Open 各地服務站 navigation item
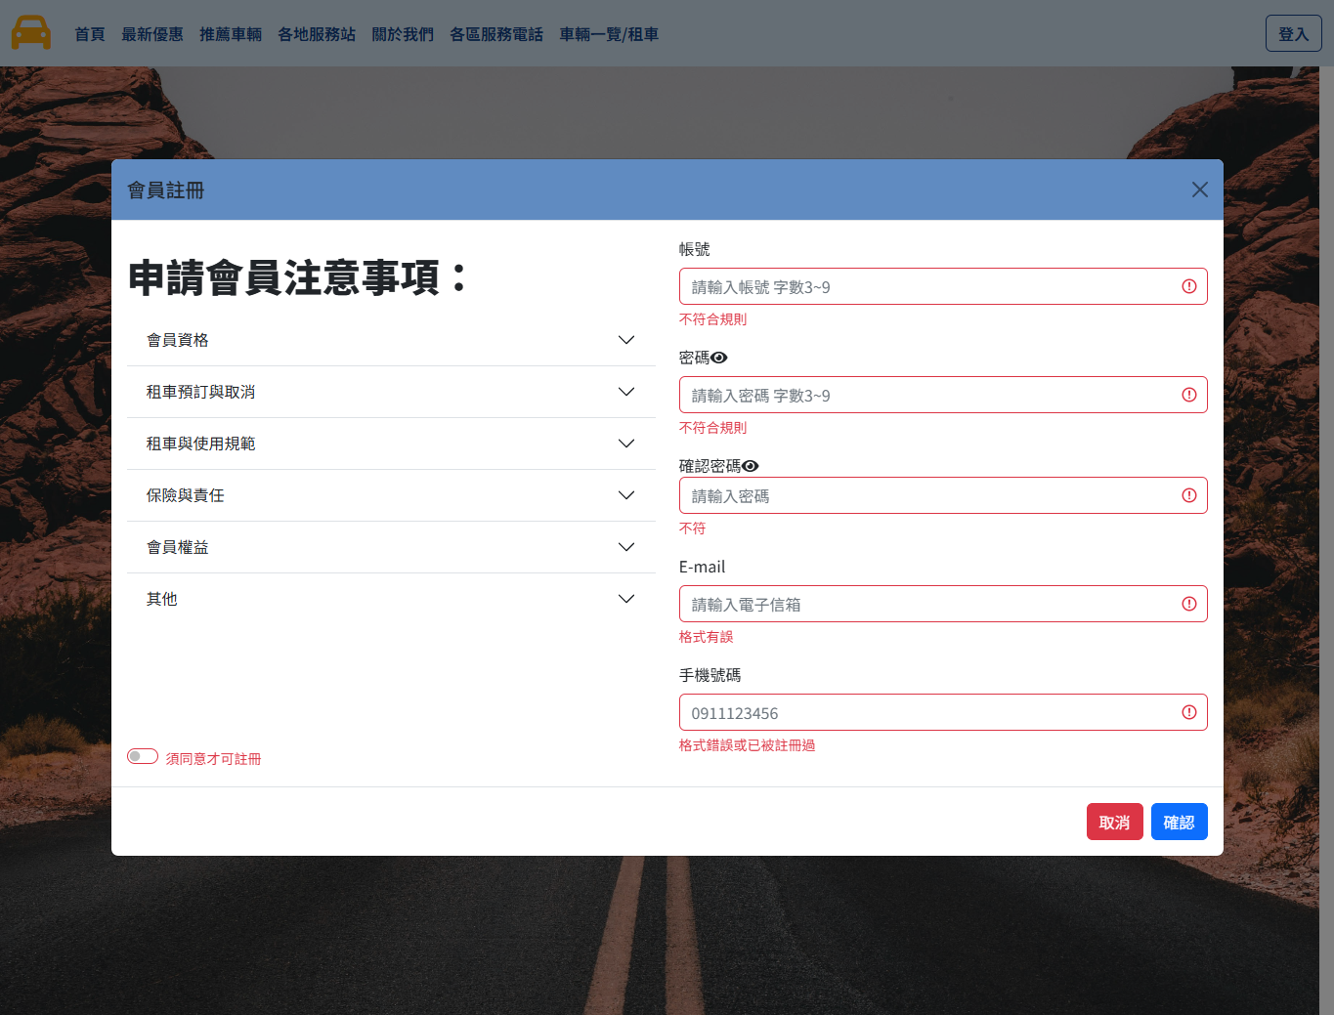Screen dimensions: 1334x1015 tap(317, 34)
